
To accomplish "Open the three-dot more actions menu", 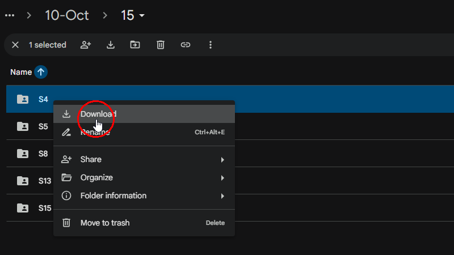I will 211,45.
